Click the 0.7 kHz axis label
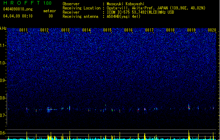The width and height of the screenshot is (220, 140). coord(3,115)
